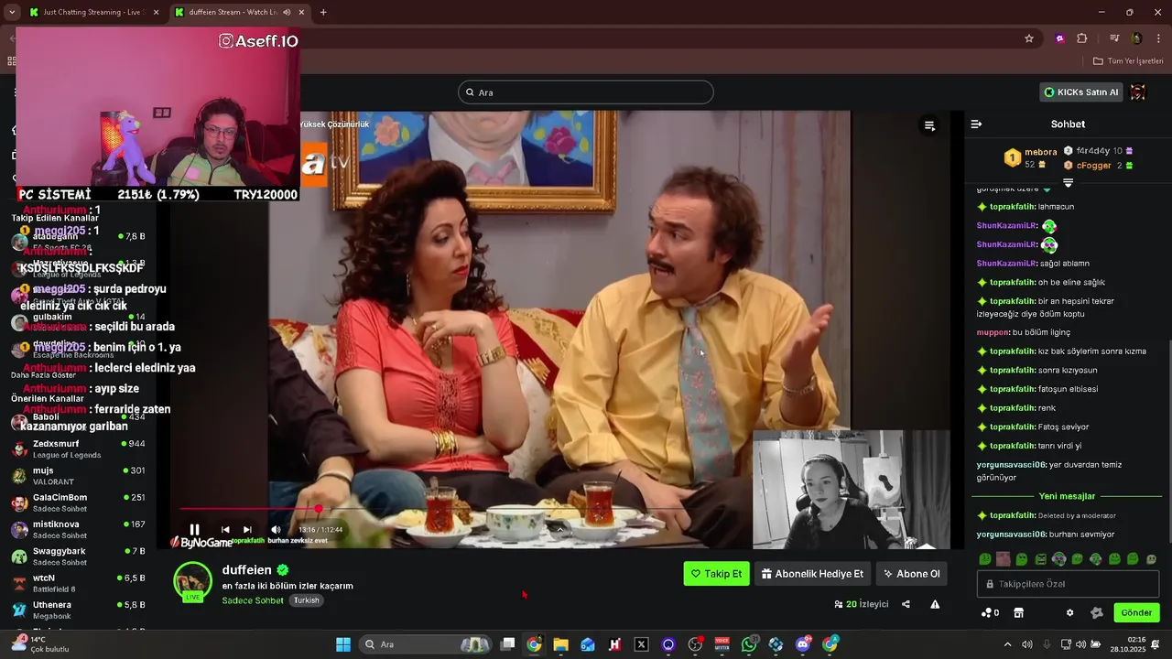1172x659 pixels.
Task: Report the stream with the warning icon
Action: [x=935, y=604]
